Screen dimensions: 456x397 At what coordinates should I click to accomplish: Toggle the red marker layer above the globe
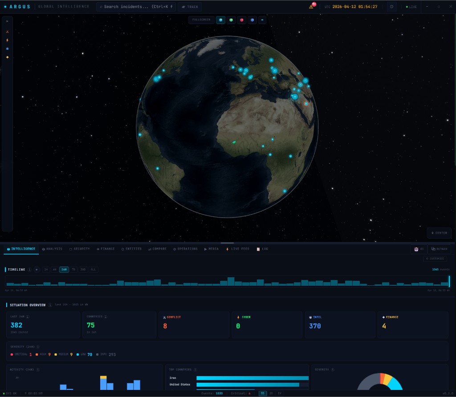coord(241,20)
